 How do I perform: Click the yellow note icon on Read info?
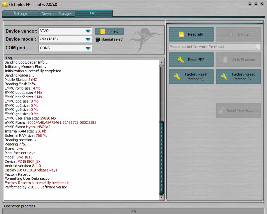(181, 34)
